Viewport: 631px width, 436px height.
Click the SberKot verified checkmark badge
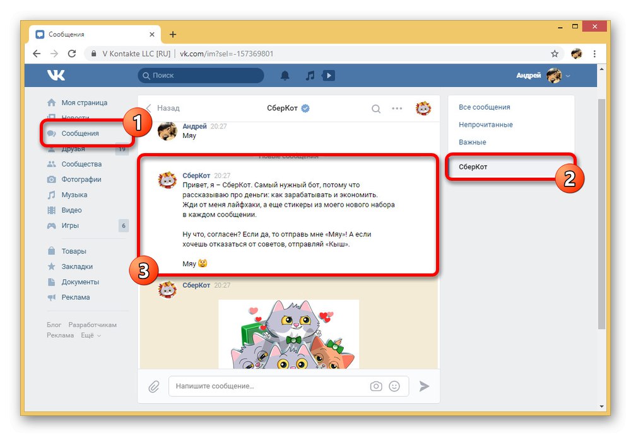[x=305, y=108]
